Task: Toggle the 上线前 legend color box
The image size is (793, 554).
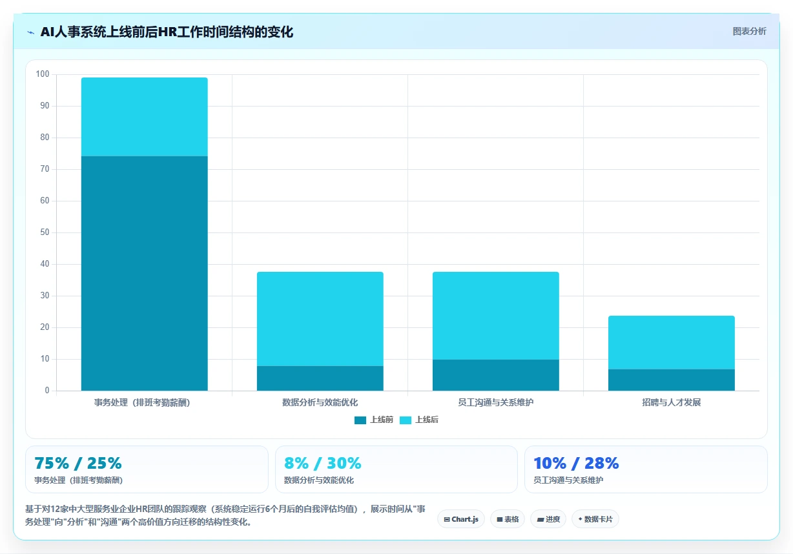Action: (360, 420)
